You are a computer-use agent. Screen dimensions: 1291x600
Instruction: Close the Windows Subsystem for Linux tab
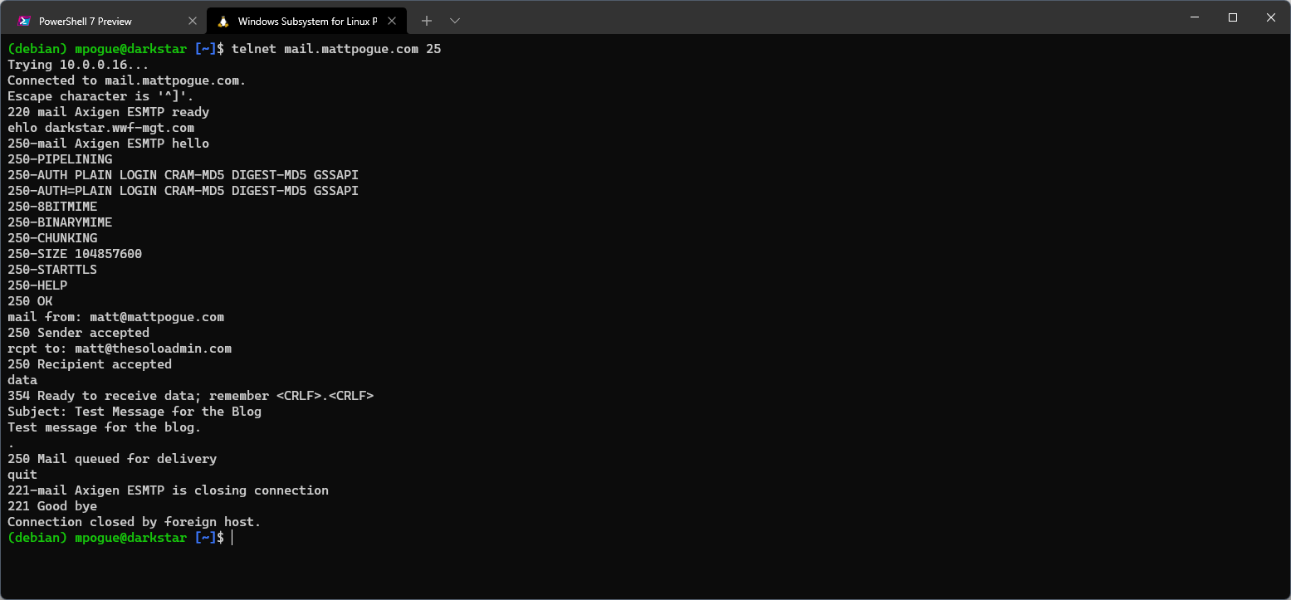(x=392, y=21)
